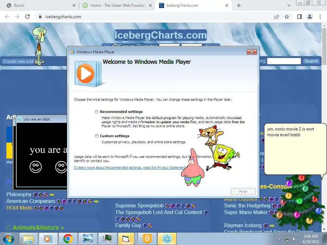This screenshot has width=327, height=245.
Task: Click the lock icon in address bar
Action: [x=40, y=17]
